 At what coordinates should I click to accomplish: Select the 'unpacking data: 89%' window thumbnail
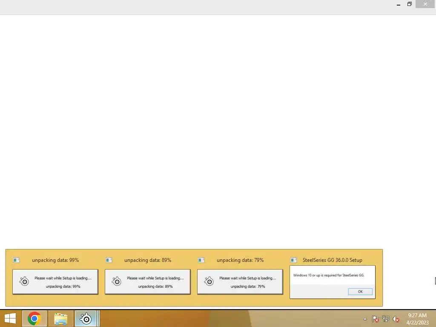click(148, 282)
